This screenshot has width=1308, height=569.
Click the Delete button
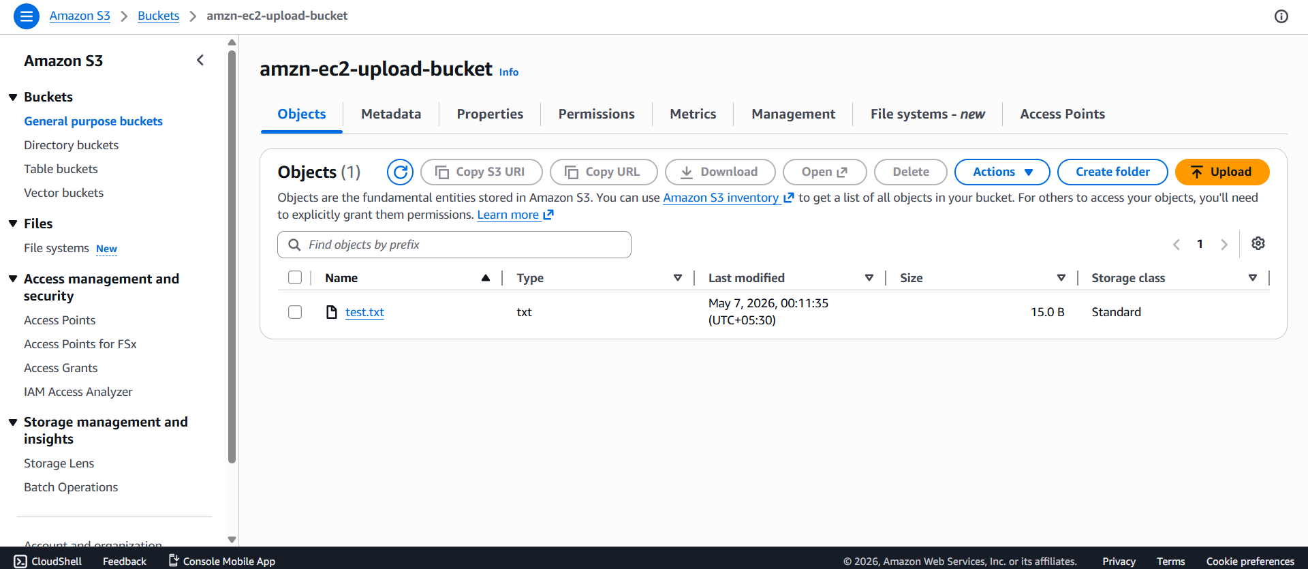pos(911,172)
